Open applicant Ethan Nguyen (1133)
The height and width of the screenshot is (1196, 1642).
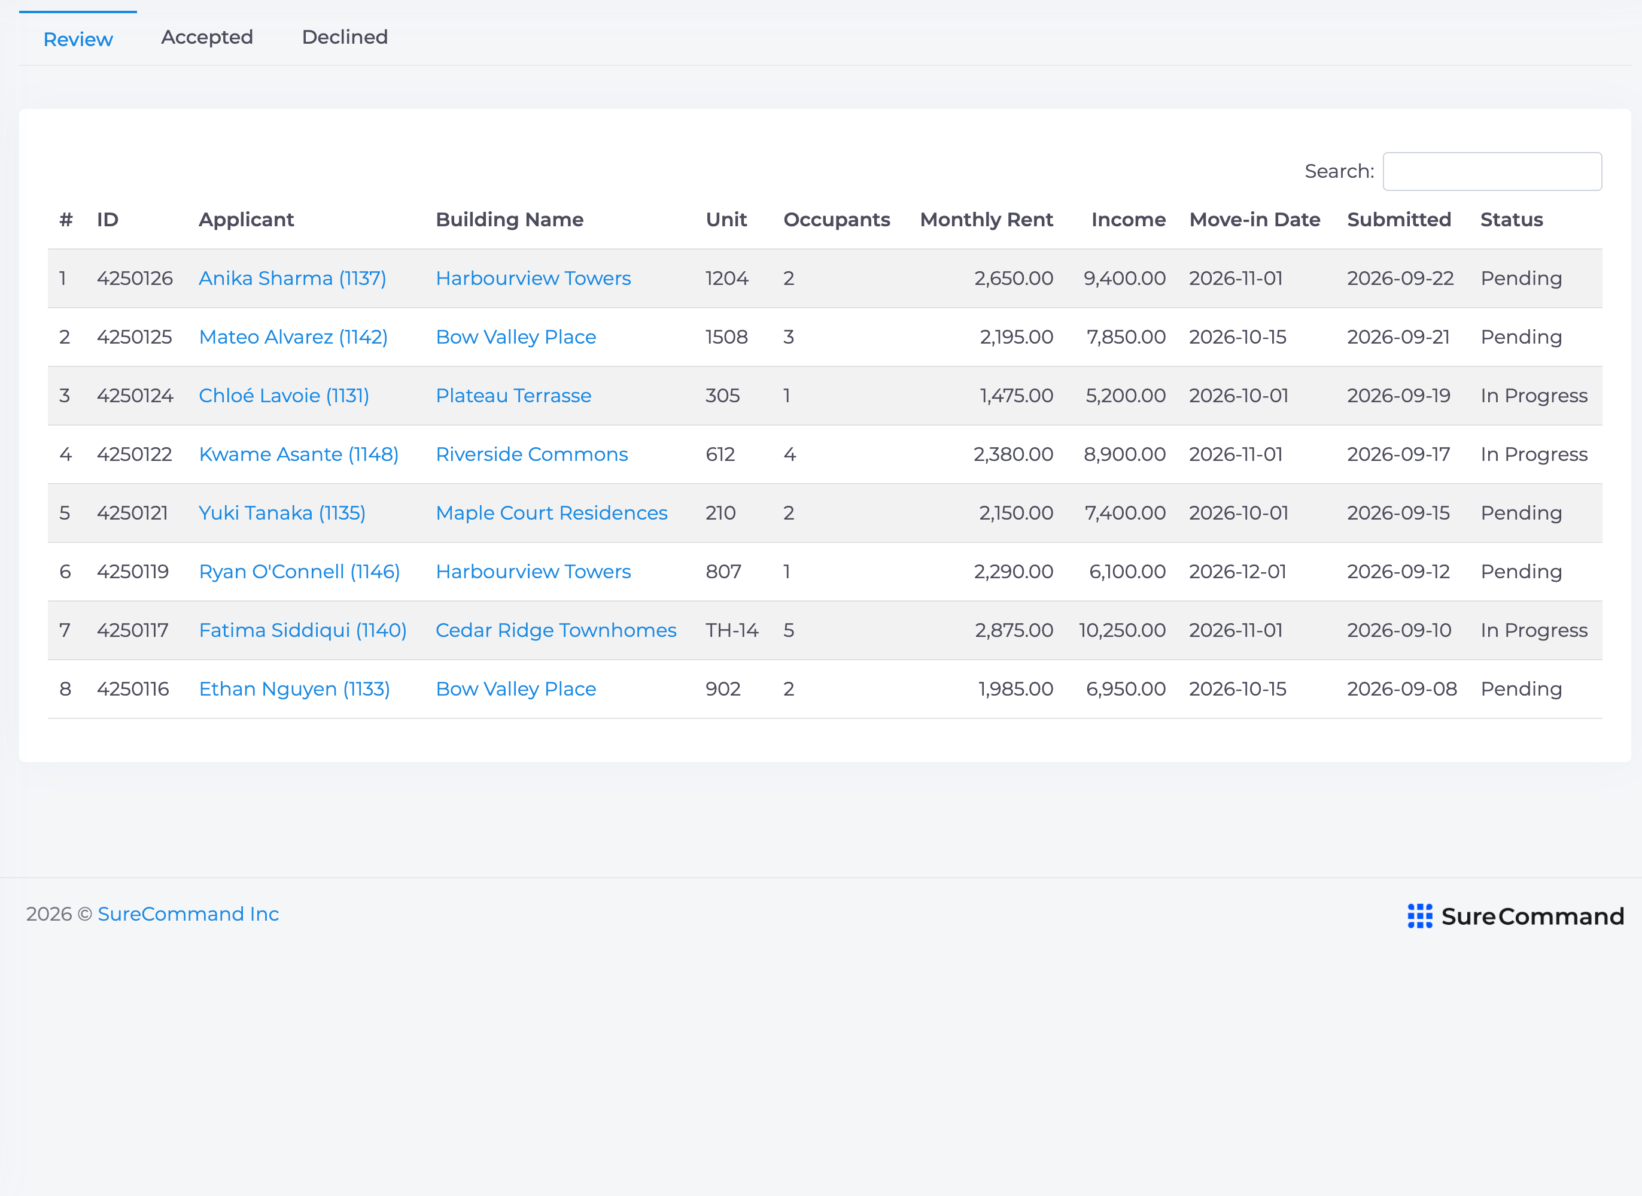294,689
